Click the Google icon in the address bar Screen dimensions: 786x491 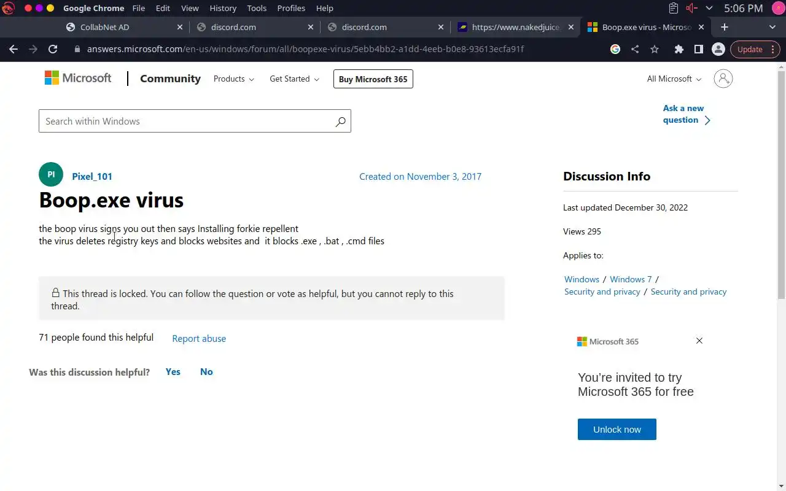point(615,49)
